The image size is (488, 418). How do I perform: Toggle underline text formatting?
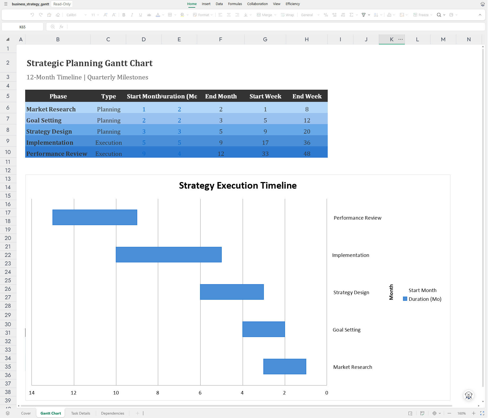tap(141, 15)
